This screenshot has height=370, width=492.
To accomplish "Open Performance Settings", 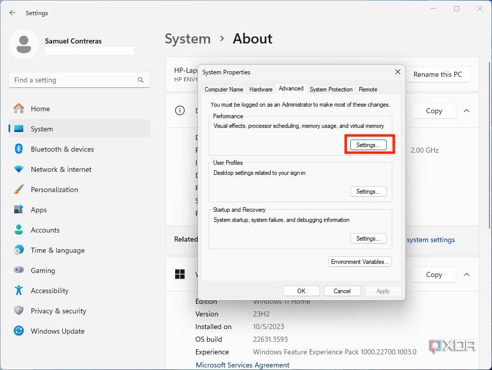I will (x=368, y=145).
